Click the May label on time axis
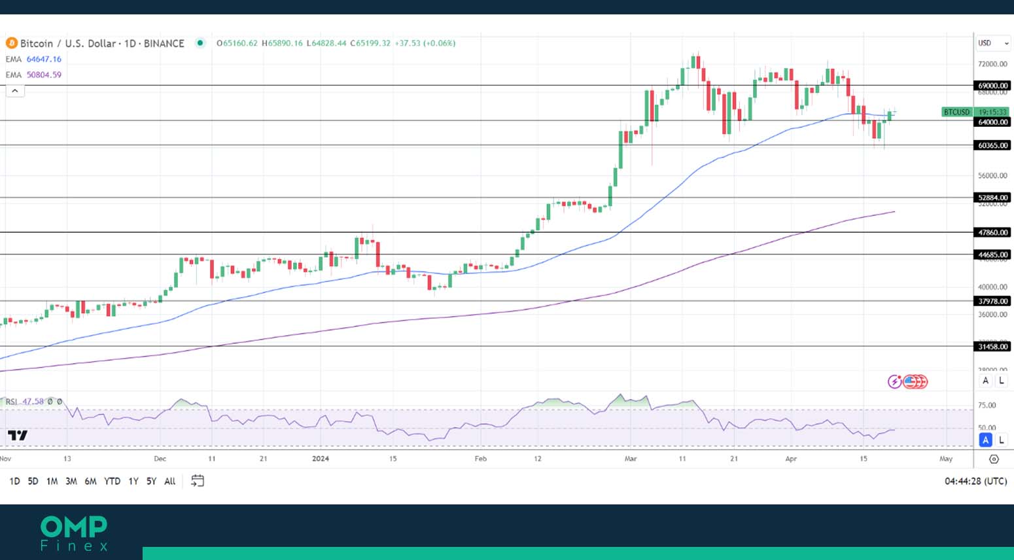The image size is (1014, 560). pyautogui.click(x=946, y=459)
